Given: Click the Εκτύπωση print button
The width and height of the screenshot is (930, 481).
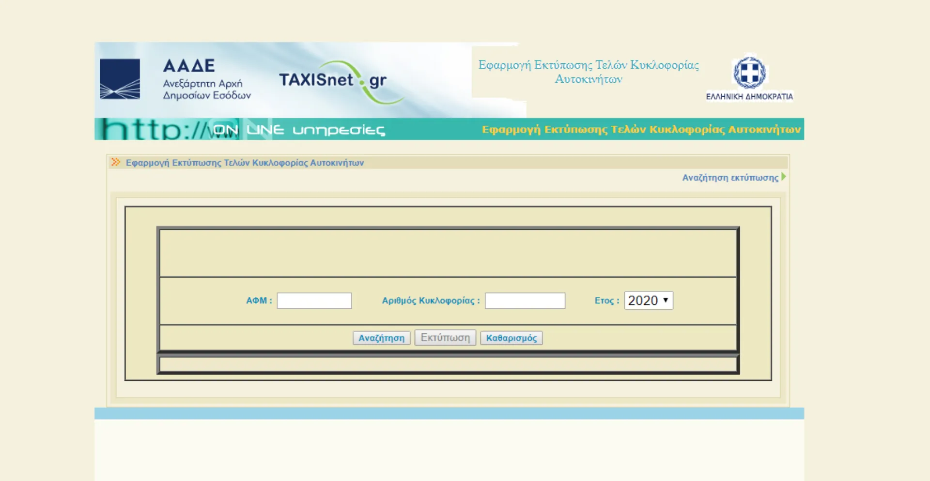Looking at the screenshot, I should 445,337.
